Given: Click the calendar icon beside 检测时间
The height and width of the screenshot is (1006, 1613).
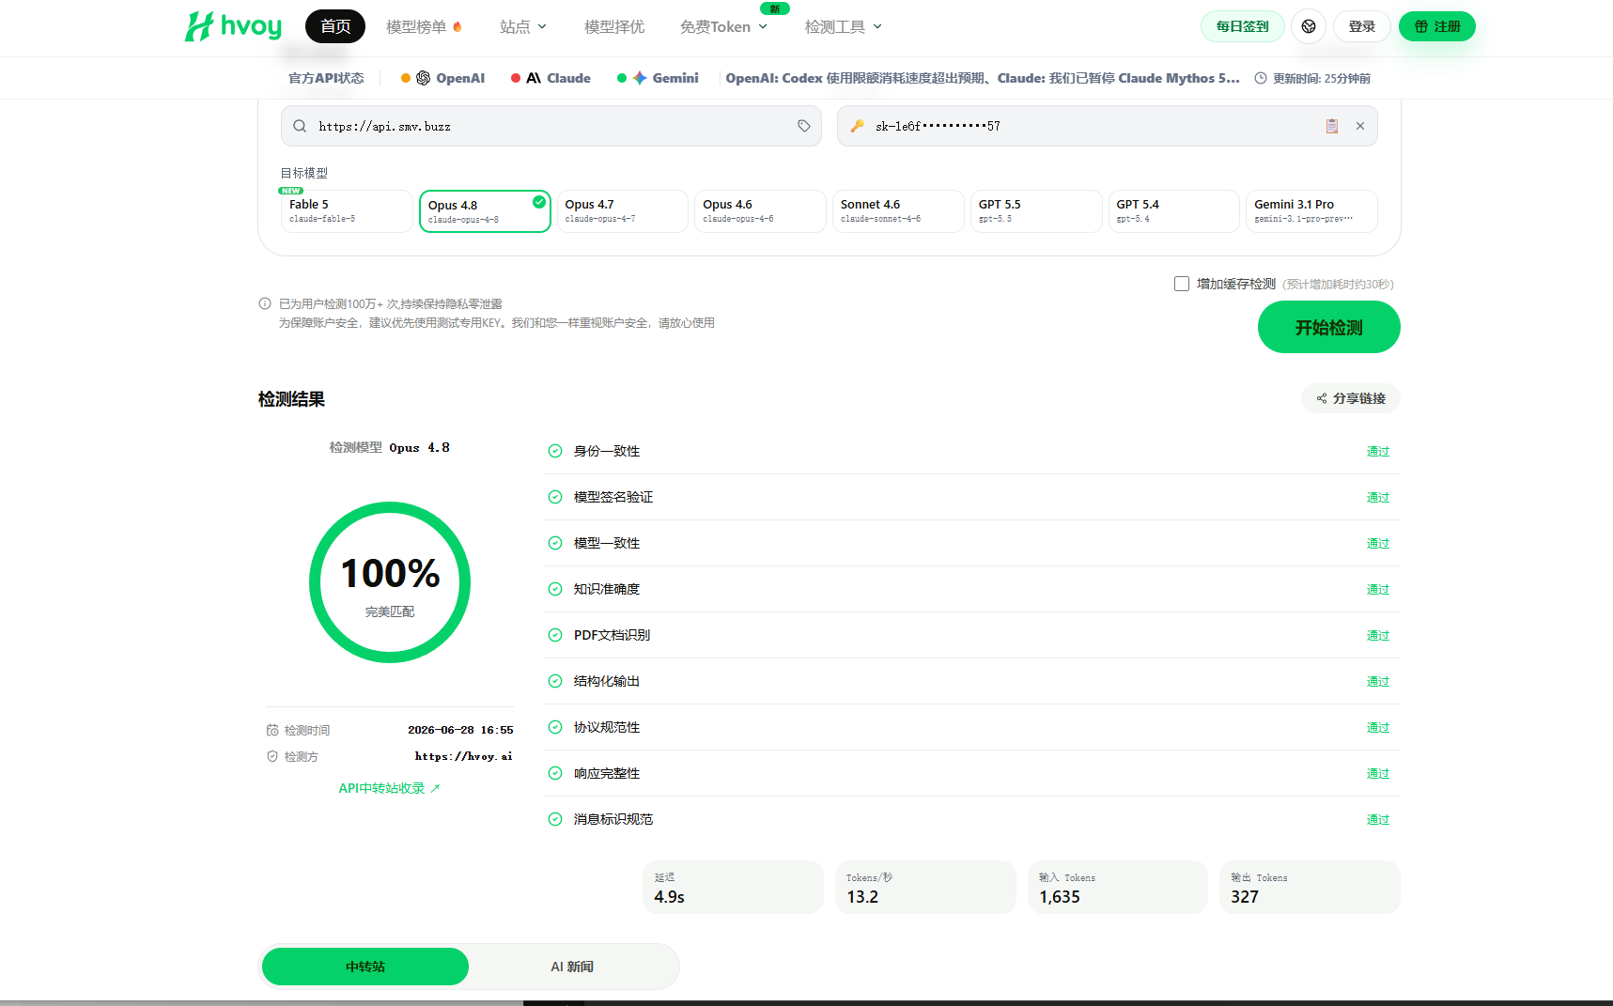Looking at the screenshot, I should [x=272, y=730].
